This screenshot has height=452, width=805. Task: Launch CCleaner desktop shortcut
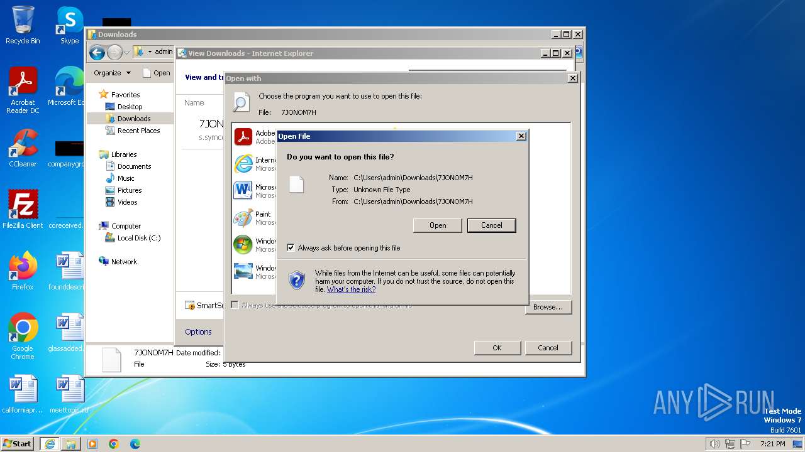pyautogui.click(x=23, y=148)
